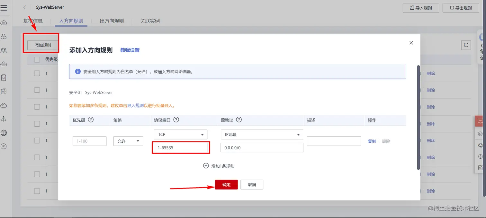Open the wave-shaped auto scaling sidebar icon

(4, 50)
